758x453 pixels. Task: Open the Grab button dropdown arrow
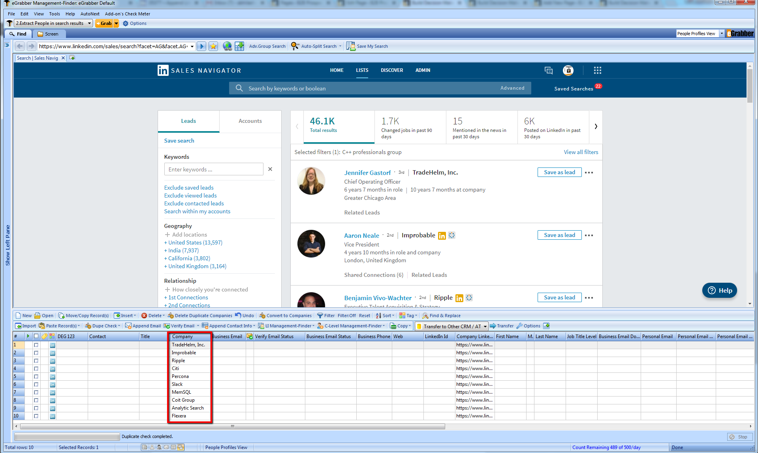pos(116,23)
